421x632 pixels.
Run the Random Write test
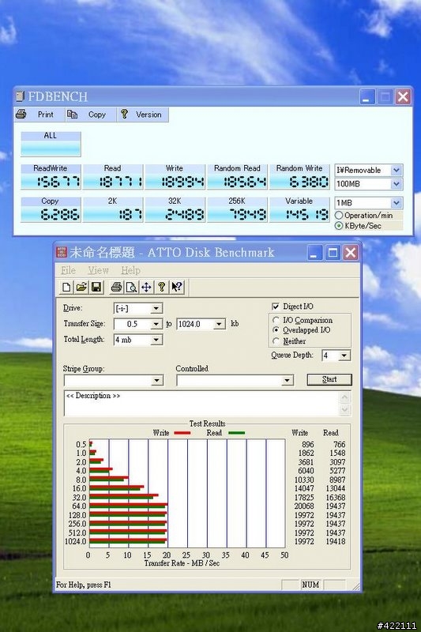pos(299,176)
